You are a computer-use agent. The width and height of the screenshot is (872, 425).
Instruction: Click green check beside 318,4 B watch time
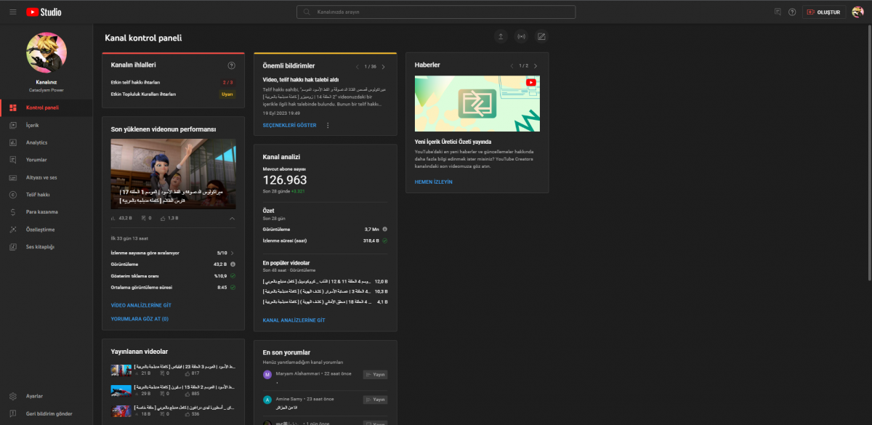(x=385, y=240)
